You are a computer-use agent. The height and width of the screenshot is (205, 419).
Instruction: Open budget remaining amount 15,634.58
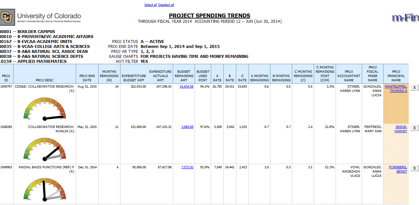pos(187,87)
